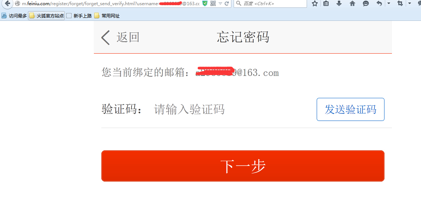Screen dimensions: 421x208
Task: Show the page QR code
Action: (x=213, y=3)
